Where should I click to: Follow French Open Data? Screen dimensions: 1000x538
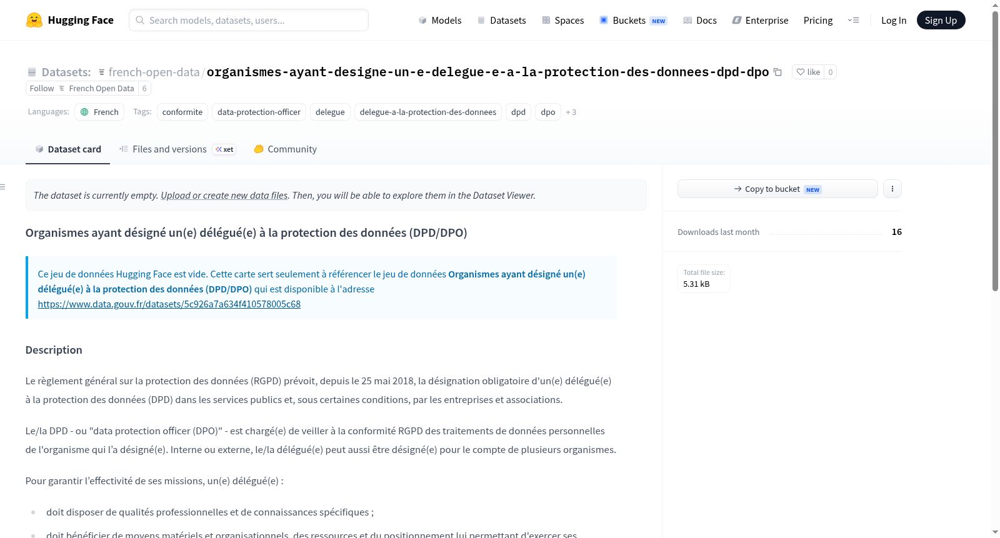click(x=82, y=88)
